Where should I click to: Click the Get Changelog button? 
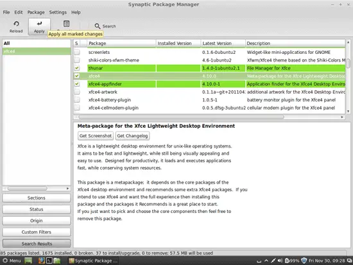click(132, 136)
